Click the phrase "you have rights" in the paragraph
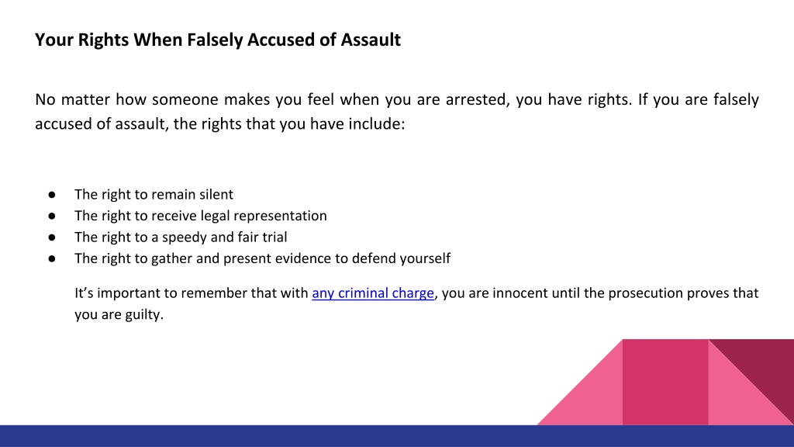Viewport: 794px width, 447px height. [574, 99]
